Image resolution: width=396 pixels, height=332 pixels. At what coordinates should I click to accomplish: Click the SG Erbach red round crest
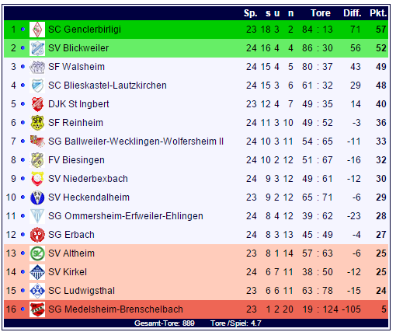coord(37,235)
